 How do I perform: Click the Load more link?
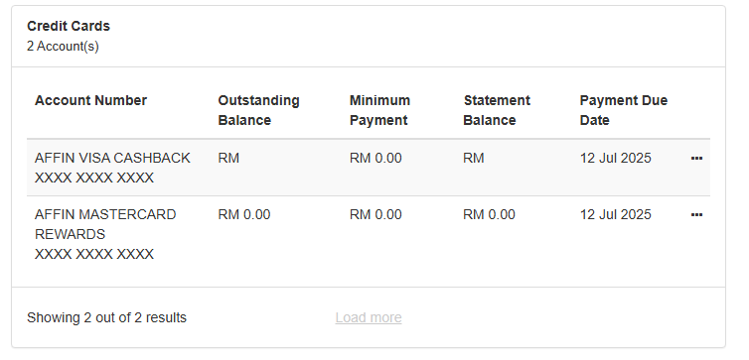coord(369,317)
